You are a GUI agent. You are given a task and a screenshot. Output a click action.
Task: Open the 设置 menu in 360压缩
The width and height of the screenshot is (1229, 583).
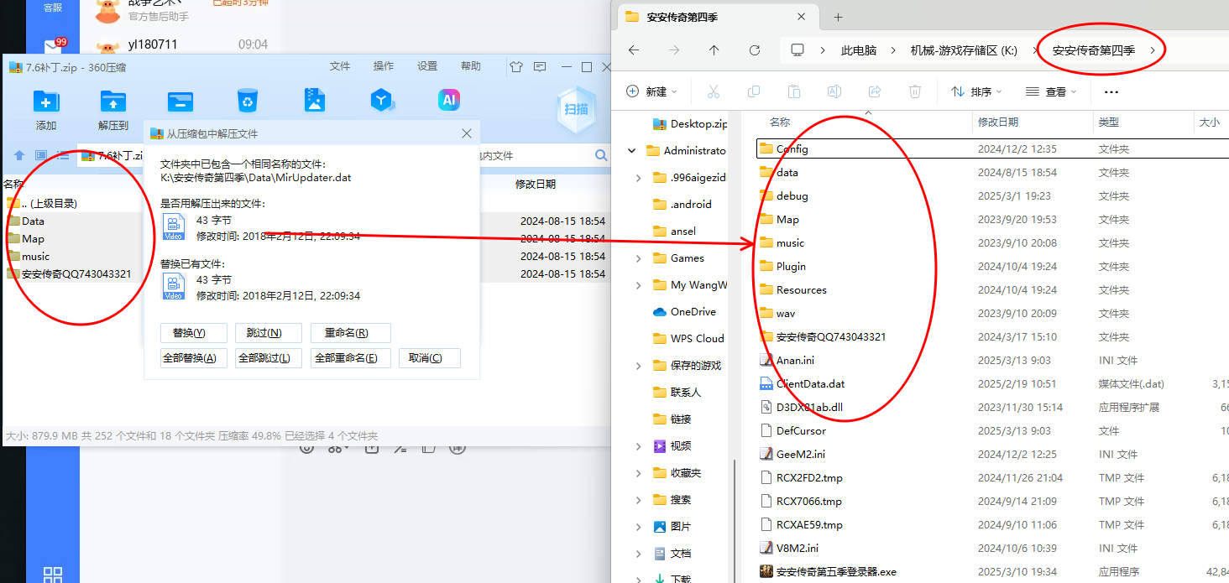427,66
